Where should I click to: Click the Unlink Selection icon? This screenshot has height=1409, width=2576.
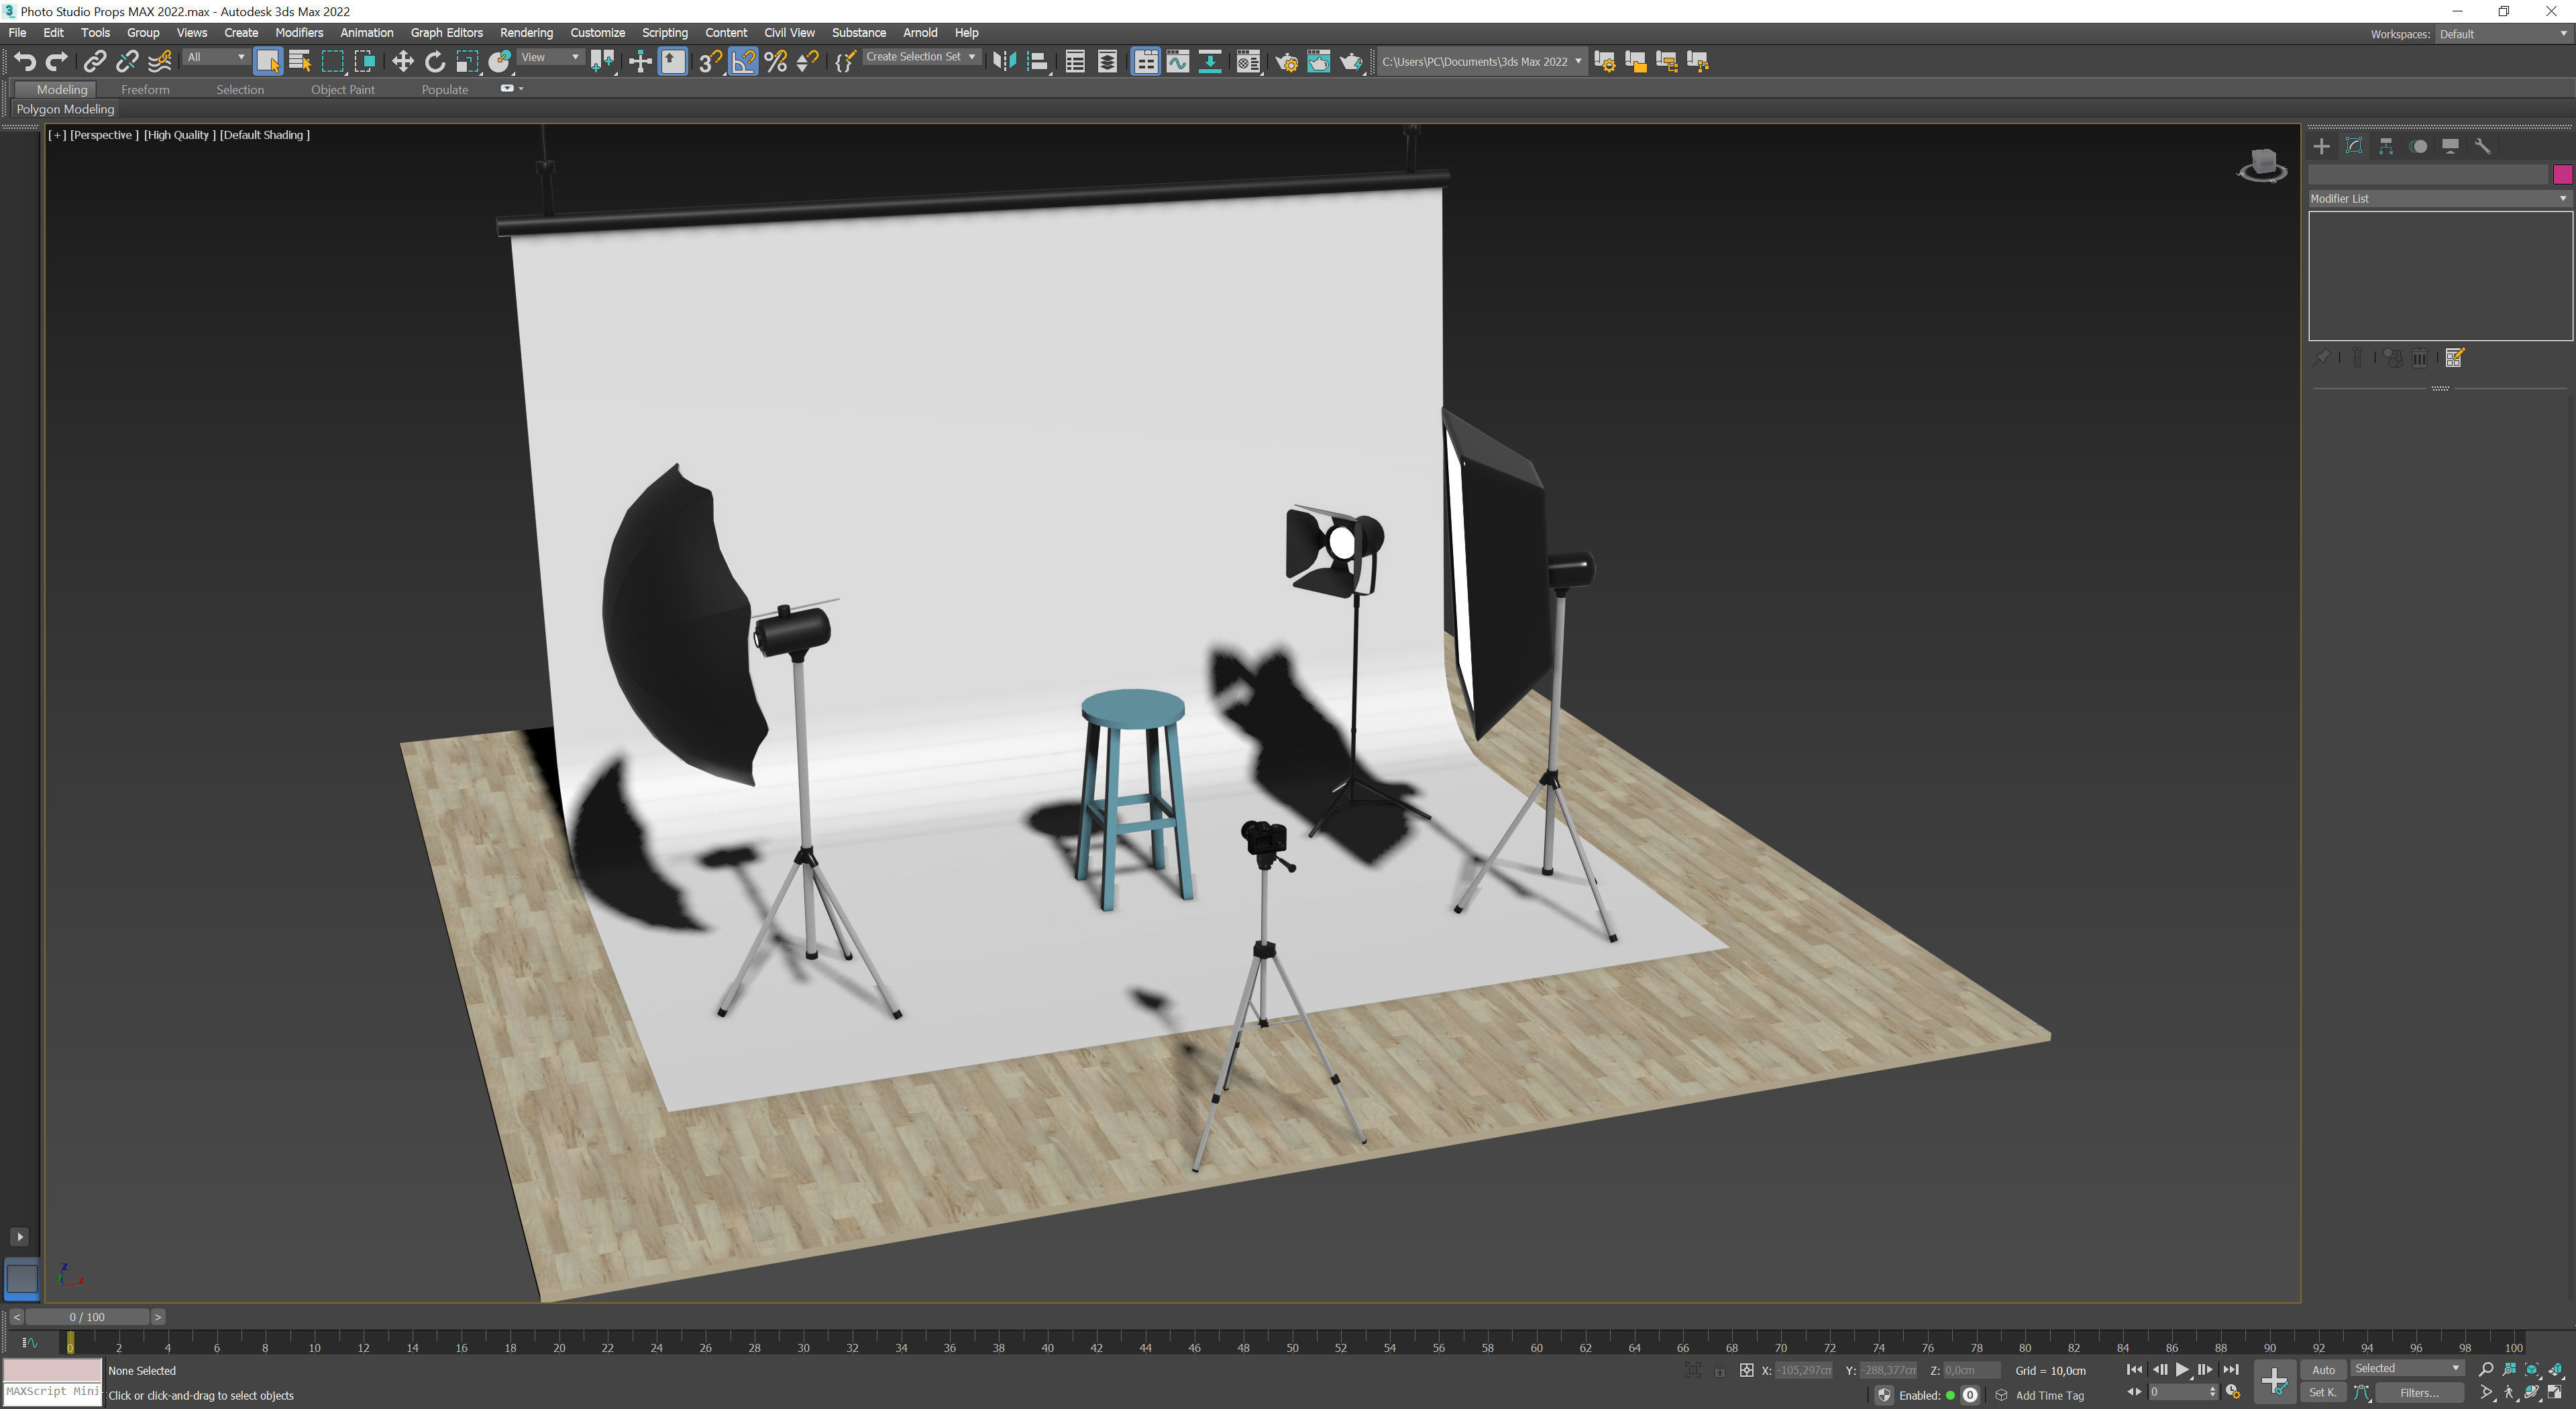tap(127, 62)
